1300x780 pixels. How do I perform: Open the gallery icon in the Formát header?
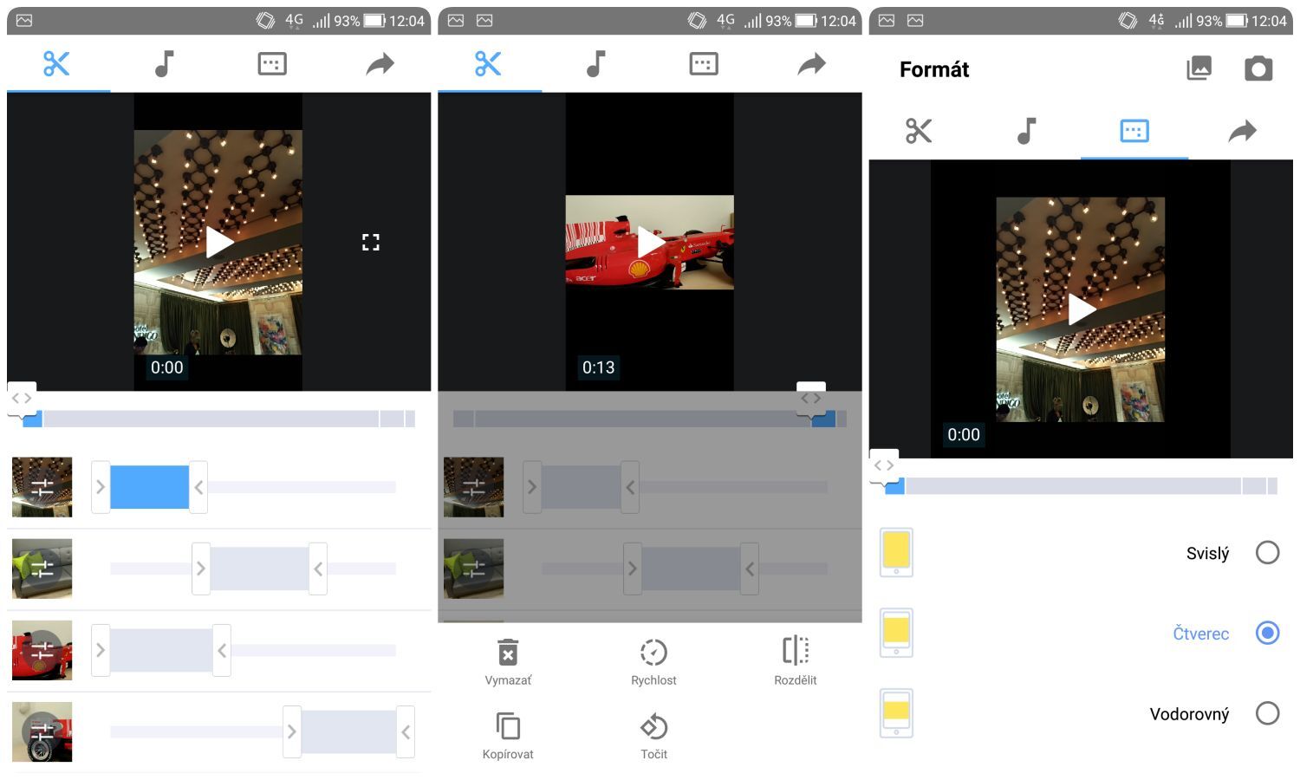point(1199,69)
